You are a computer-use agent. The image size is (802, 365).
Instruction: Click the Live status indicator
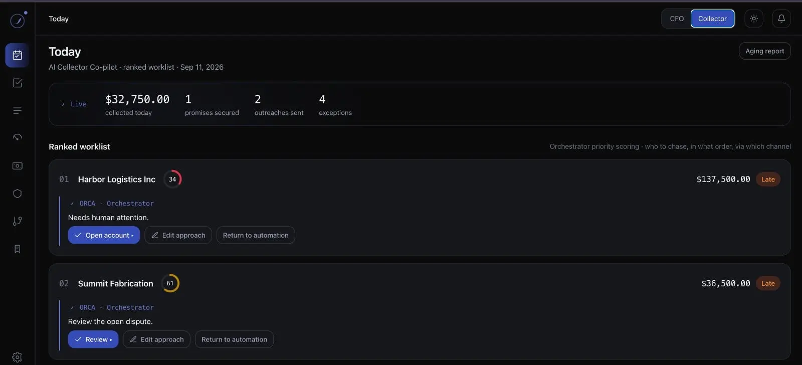pos(74,104)
